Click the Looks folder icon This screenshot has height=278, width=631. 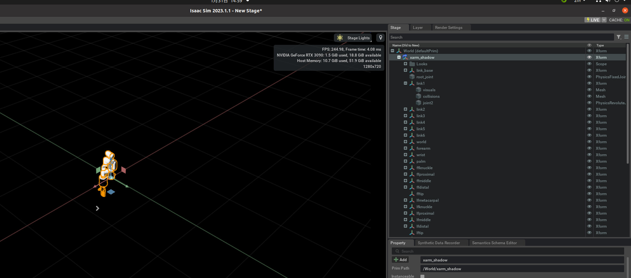(x=412, y=64)
